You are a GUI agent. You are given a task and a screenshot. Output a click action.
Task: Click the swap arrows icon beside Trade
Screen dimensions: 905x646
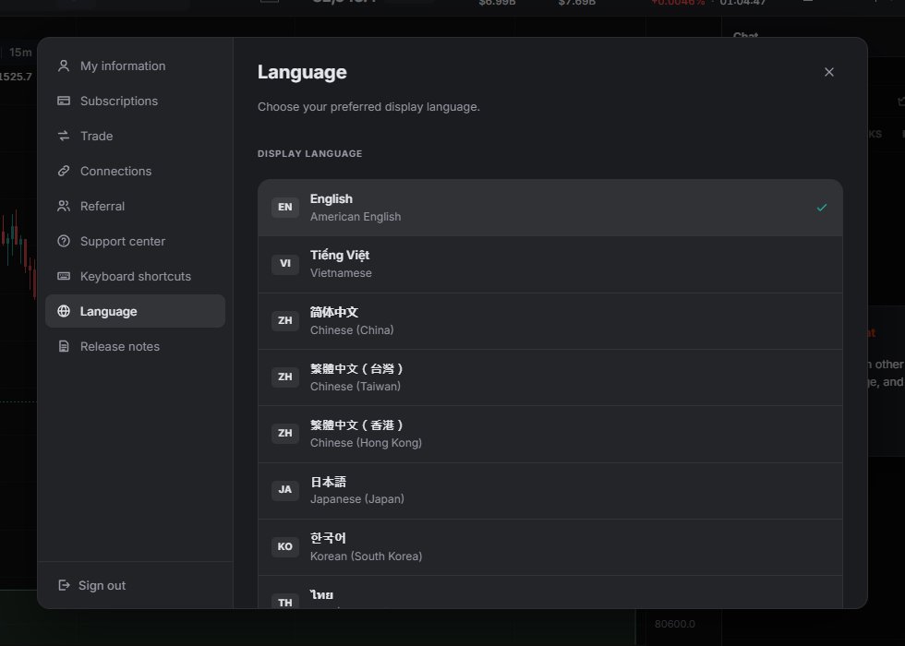coord(64,137)
